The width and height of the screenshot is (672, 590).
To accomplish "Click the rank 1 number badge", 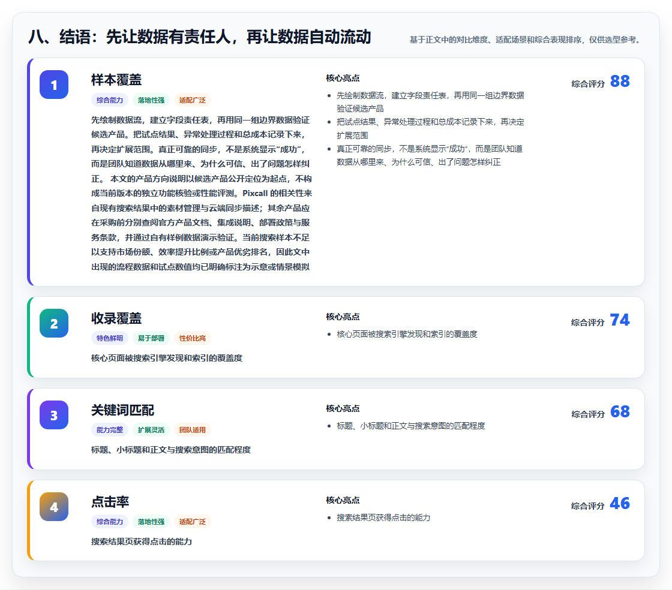I will pyautogui.click(x=54, y=85).
